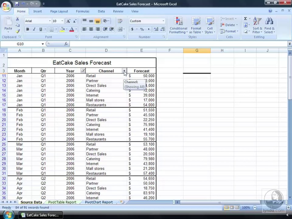The width and height of the screenshot is (292, 219).
Task: Insert a new worksheet tab
Action: (x=122, y=202)
